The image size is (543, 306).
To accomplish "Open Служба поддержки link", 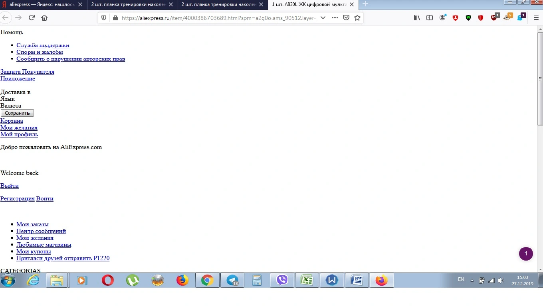I will 43,45.
